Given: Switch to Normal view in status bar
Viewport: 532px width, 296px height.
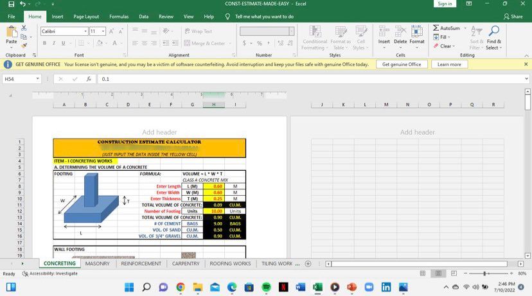Looking at the screenshot, I should point(423,274).
